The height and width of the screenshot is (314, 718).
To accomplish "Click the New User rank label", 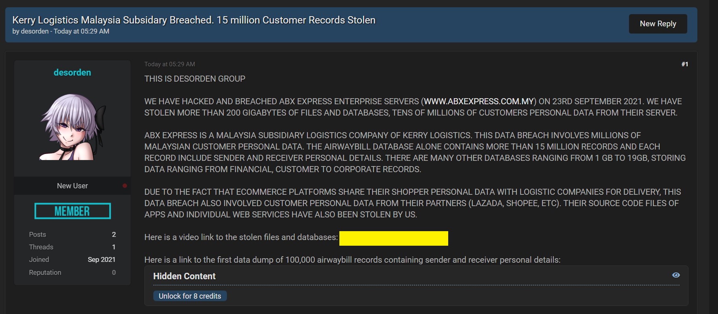I will (x=72, y=186).
